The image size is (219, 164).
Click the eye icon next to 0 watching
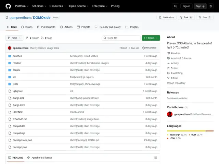point(168,73)
